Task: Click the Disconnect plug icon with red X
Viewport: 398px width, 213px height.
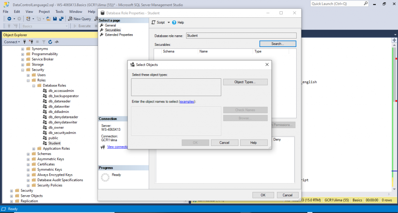Action: click(x=31, y=42)
